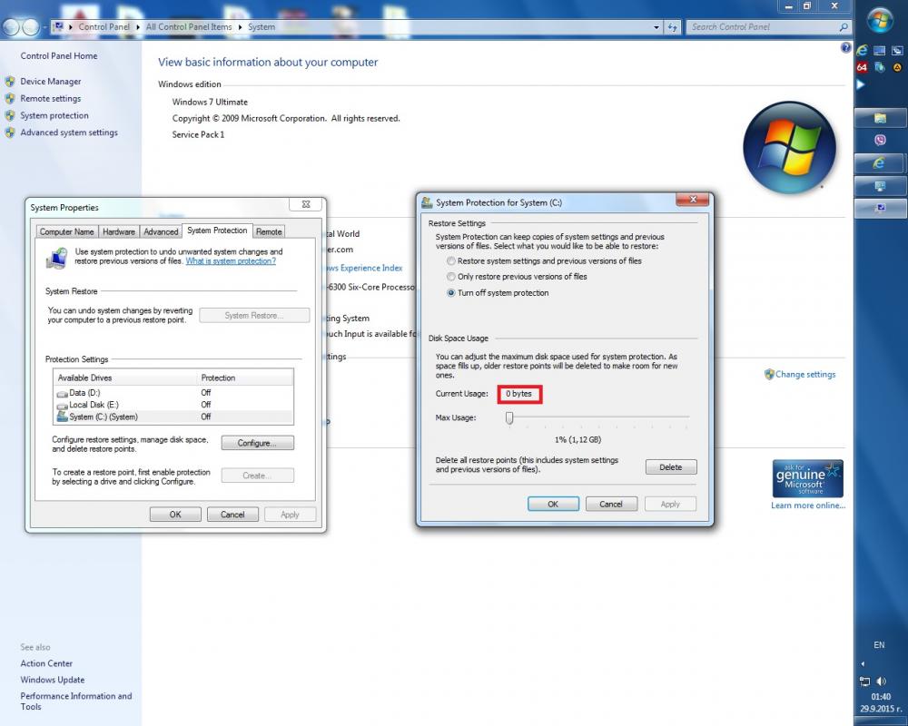Click the shield icon beside Advanced system settings
908x726 pixels.
click(10, 132)
